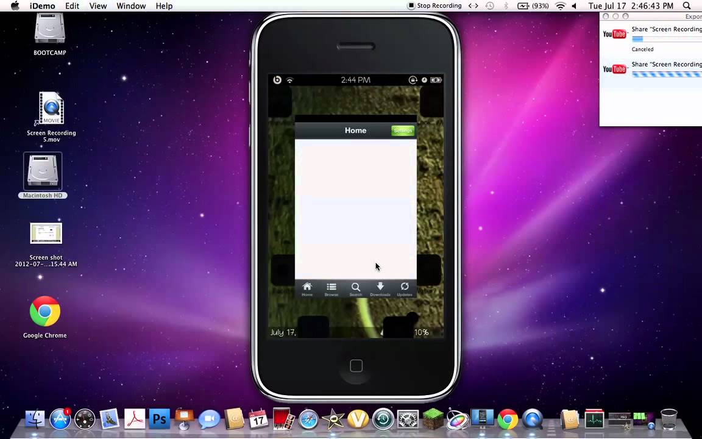Click the phone's battery status icon
This screenshot has width=702, height=439.
(x=436, y=80)
